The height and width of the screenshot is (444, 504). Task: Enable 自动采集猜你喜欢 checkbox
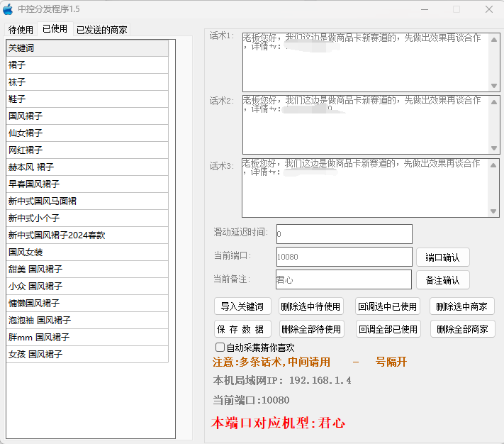pos(220,348)
